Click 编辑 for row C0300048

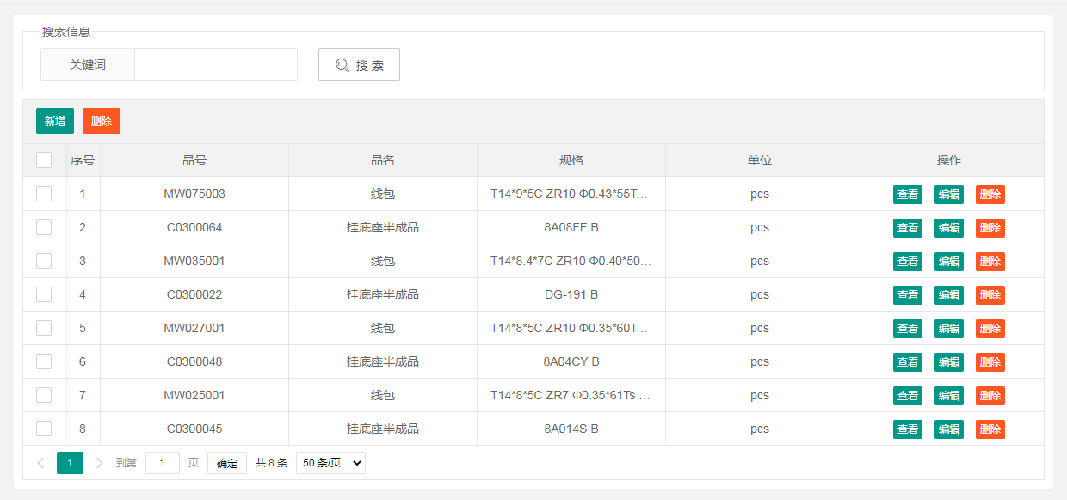tap(949, 362)
